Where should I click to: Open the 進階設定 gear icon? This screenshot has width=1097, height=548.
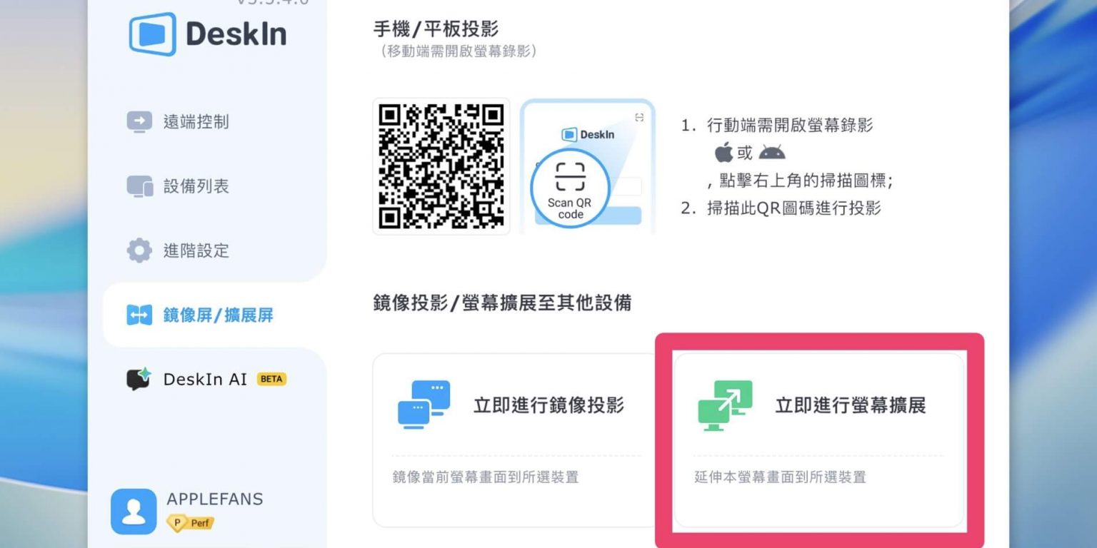pos(139,250)
